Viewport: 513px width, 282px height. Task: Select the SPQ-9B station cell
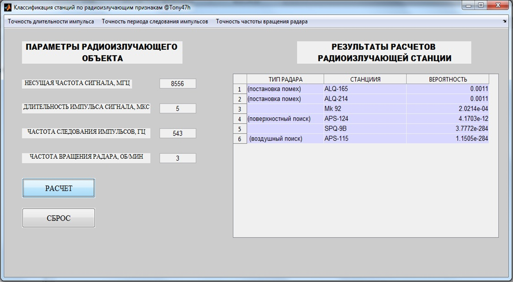pos(365,129)
